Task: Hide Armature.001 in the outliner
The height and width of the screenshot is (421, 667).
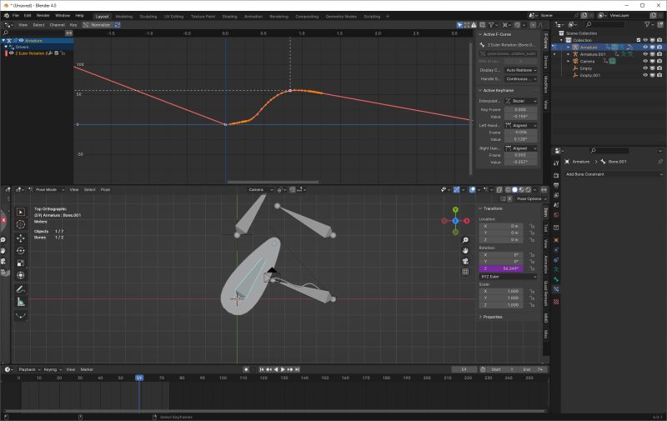Action: [x=644, y=54]
